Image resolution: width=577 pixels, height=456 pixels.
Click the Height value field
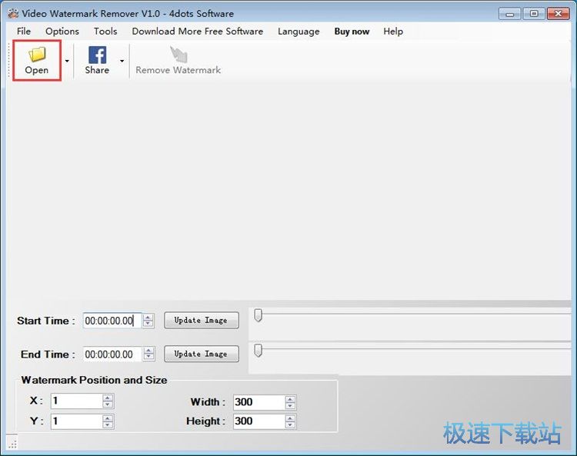coord(258,421)
